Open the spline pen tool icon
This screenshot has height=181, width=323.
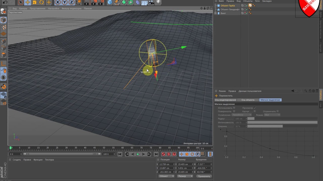click(117, 3)
